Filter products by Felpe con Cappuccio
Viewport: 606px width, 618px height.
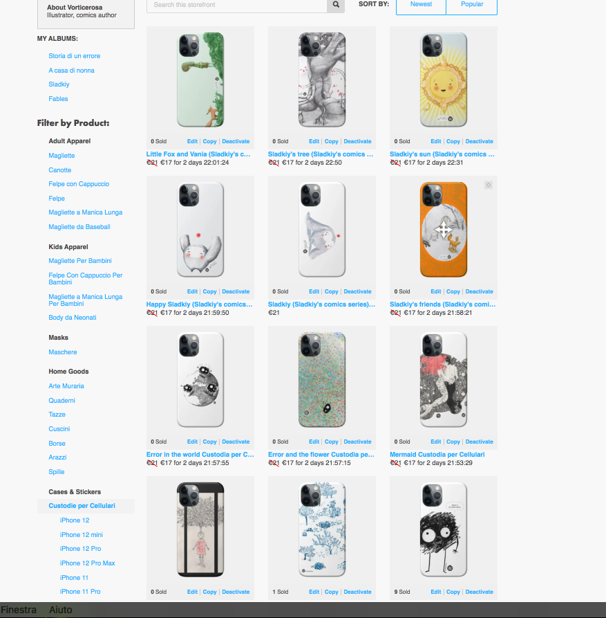[79, 183]
